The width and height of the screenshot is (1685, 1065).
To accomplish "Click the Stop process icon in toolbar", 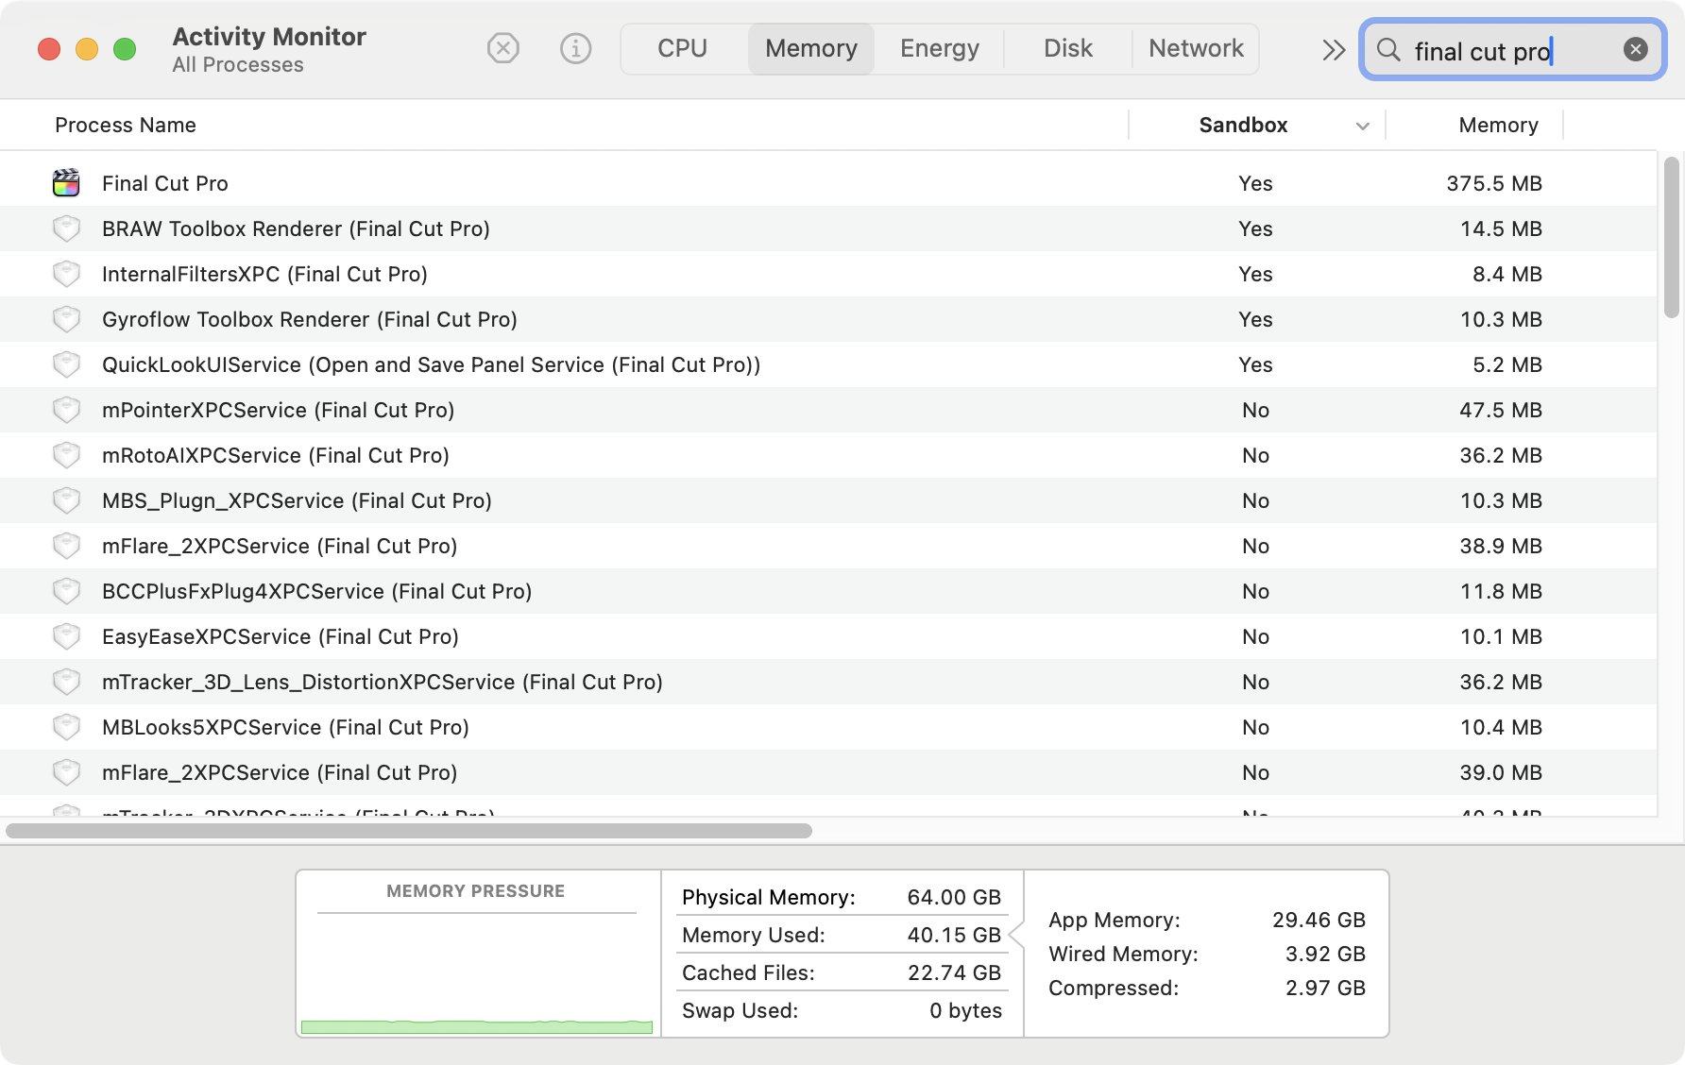I will pos(502,48).
